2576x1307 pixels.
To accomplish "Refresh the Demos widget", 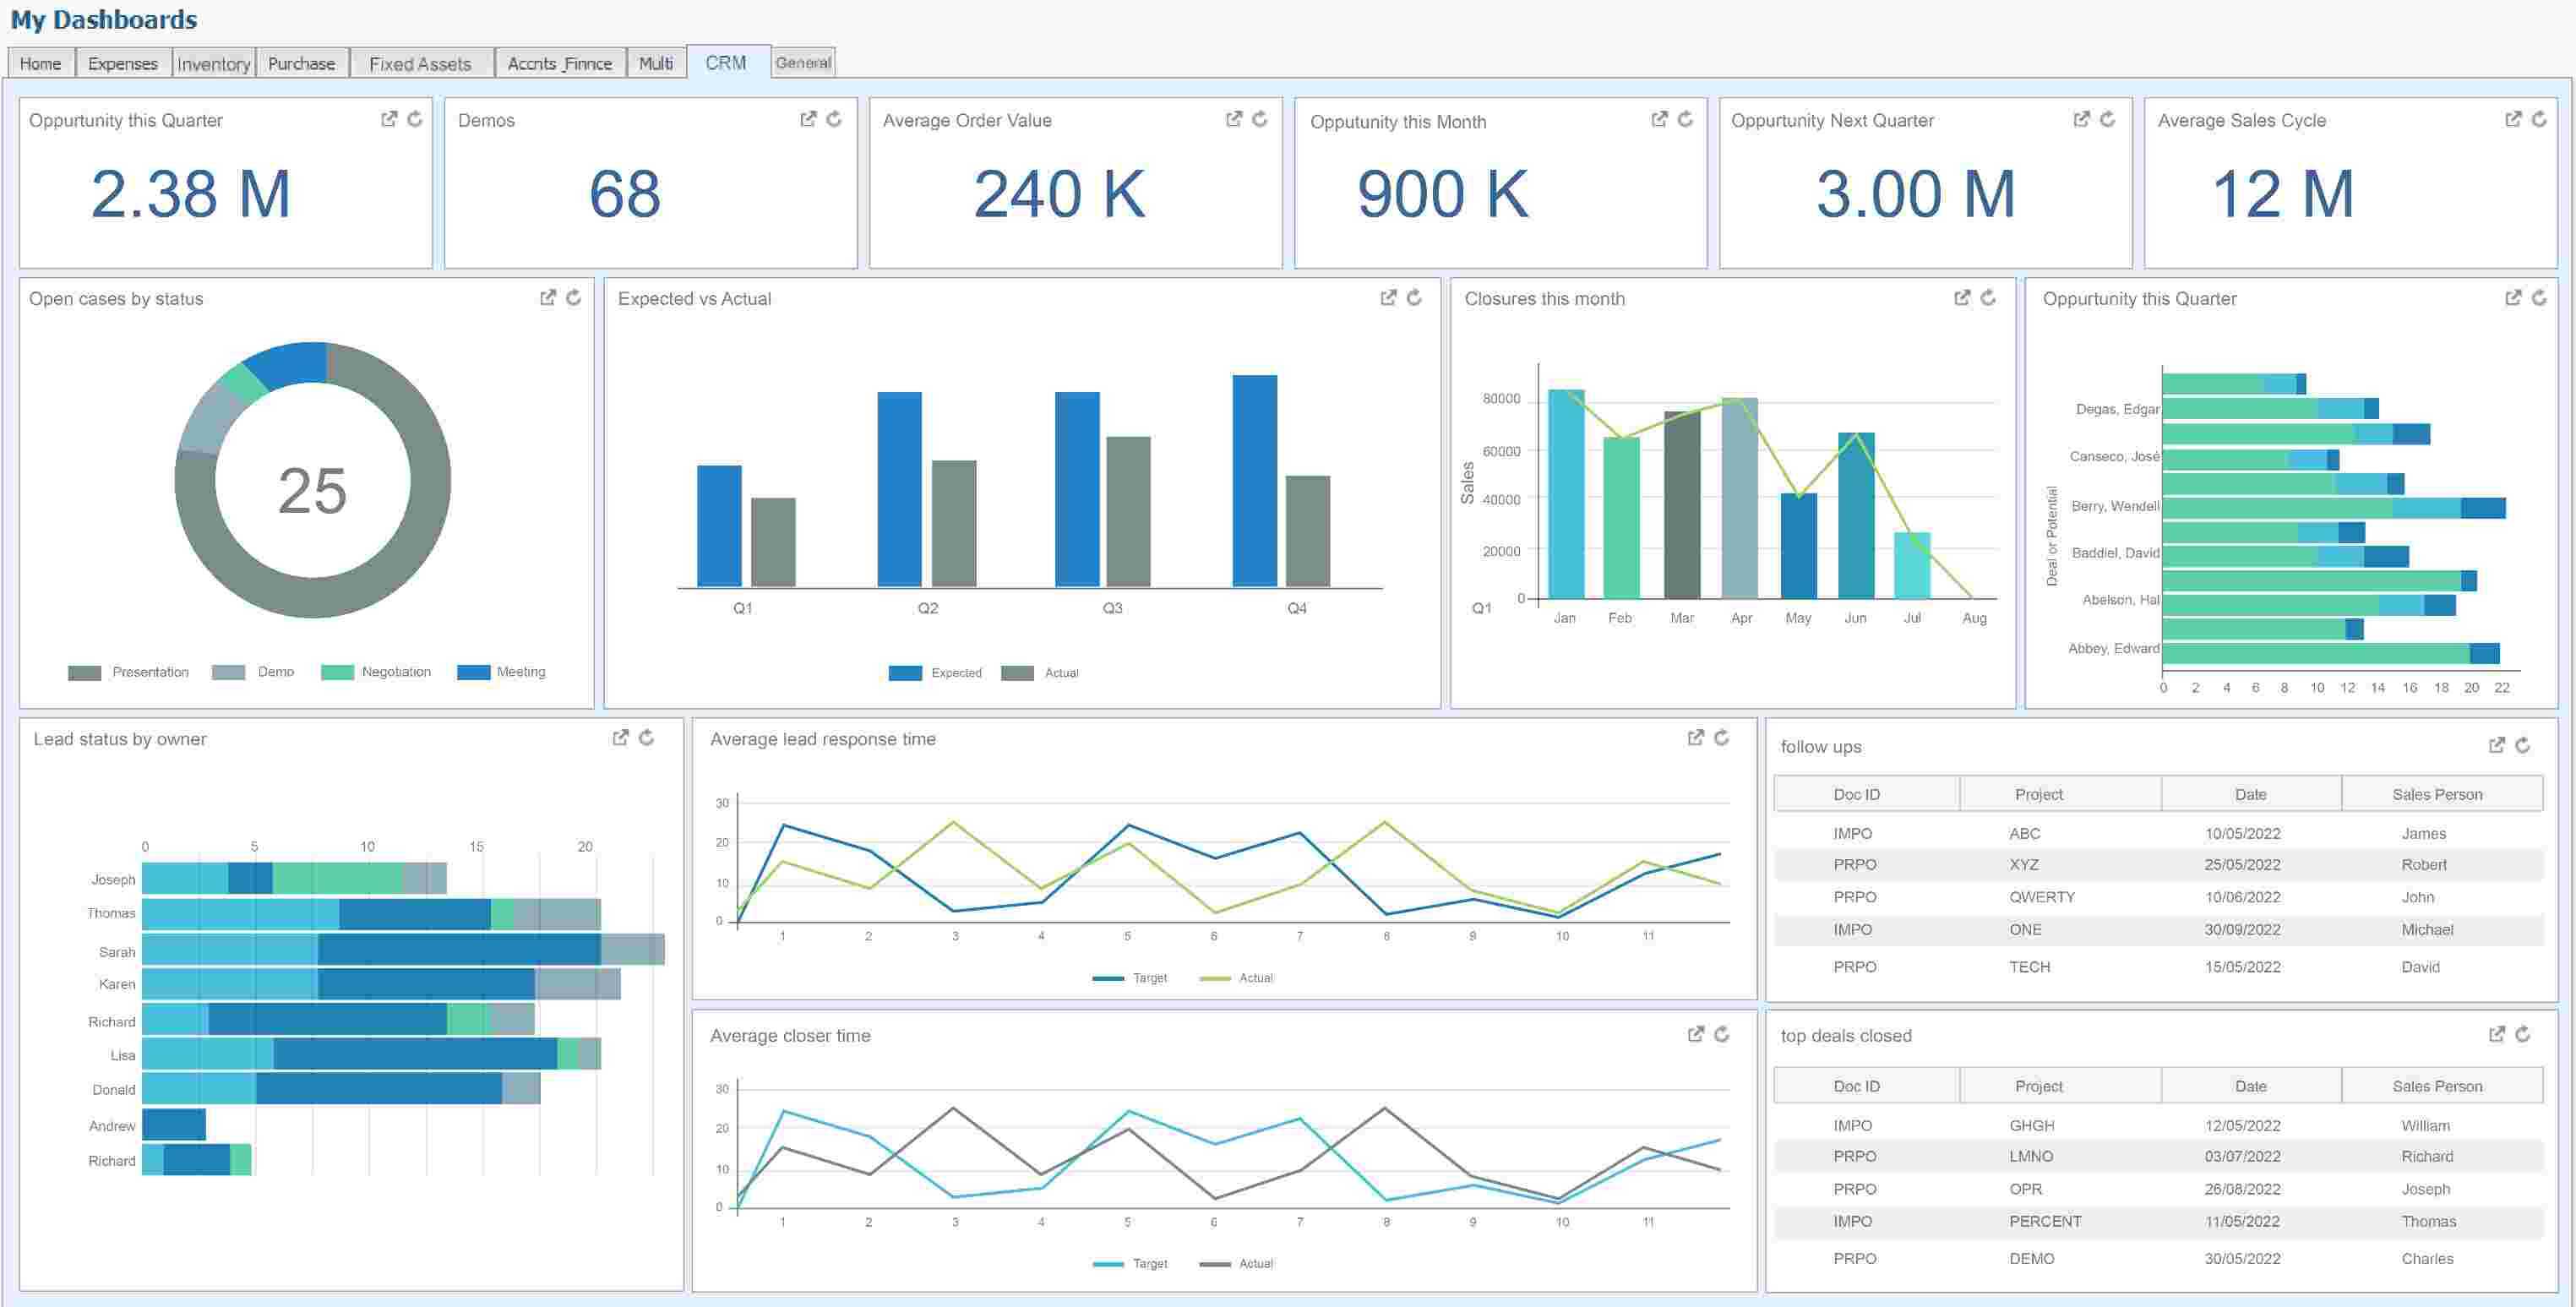I will coord(834,119).
